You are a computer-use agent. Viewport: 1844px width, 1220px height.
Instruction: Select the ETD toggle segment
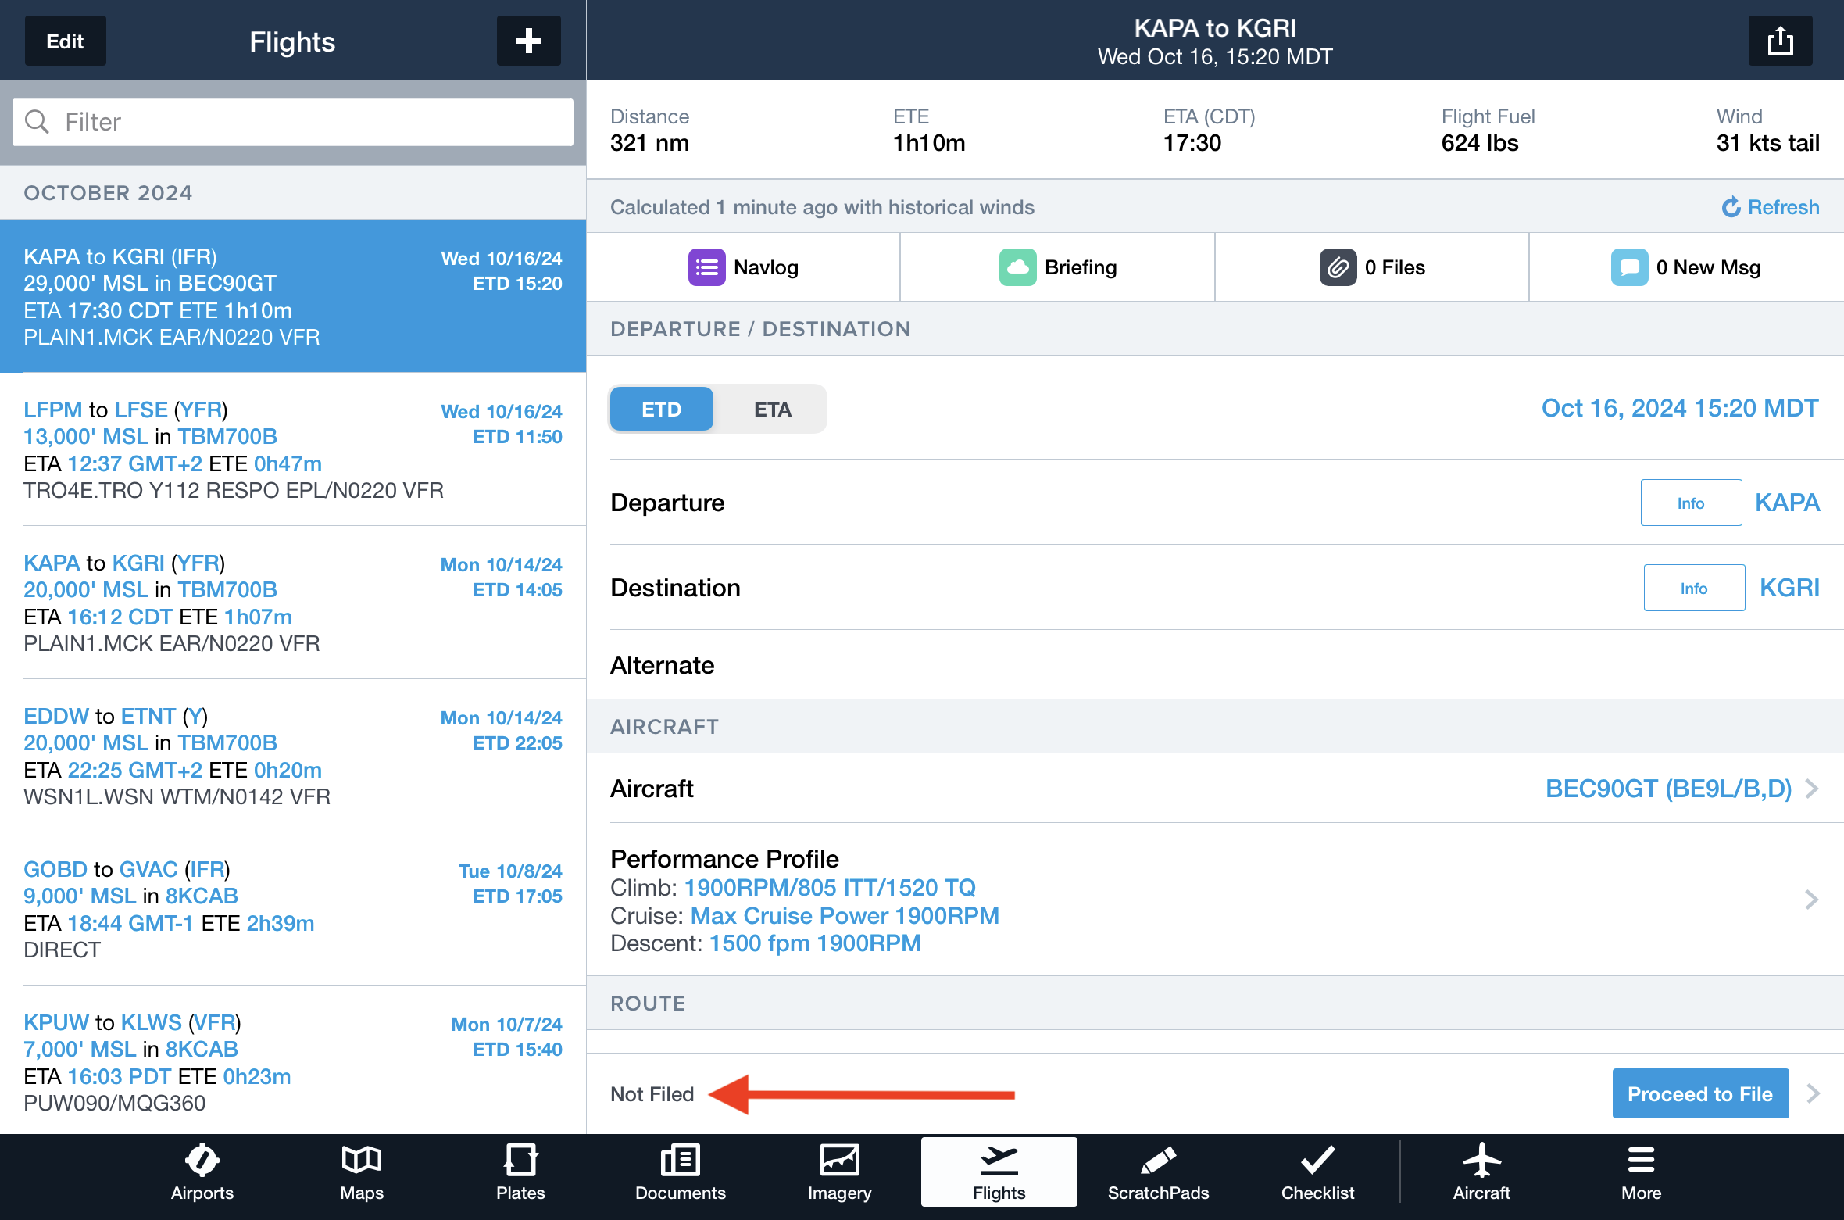[661, 409]
